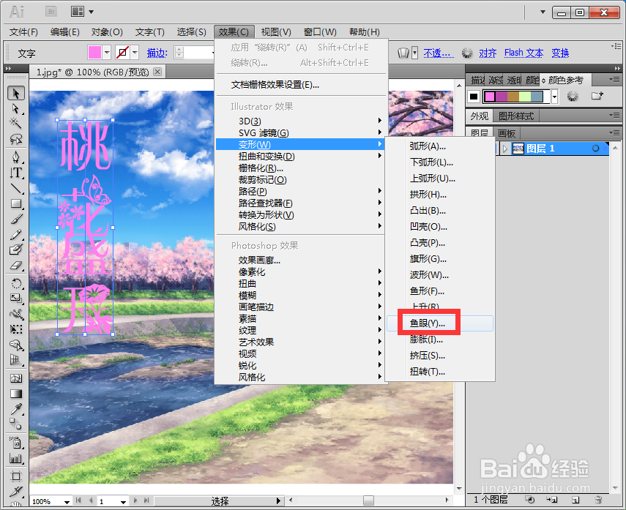Viewport: 626px width, 510px height.
Task: Select the Rotate tool
Action: 16,284
